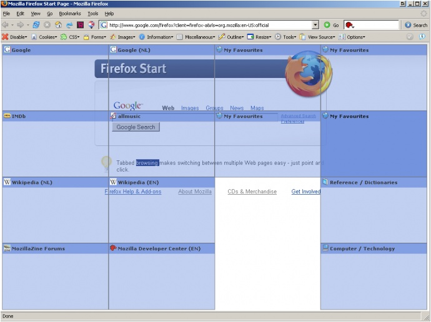The width and height of the screenshot is (431, 322).
Task: Click the Internet Explorer view icon
Action: 69,25
